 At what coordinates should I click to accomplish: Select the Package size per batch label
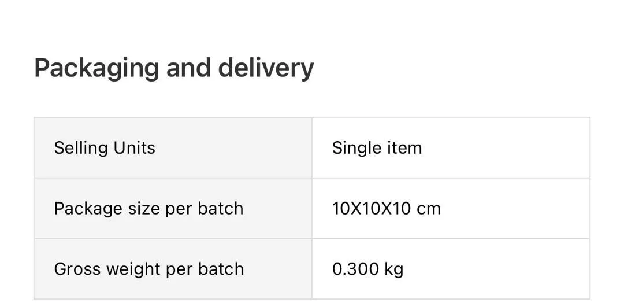(x=148, y=209)
